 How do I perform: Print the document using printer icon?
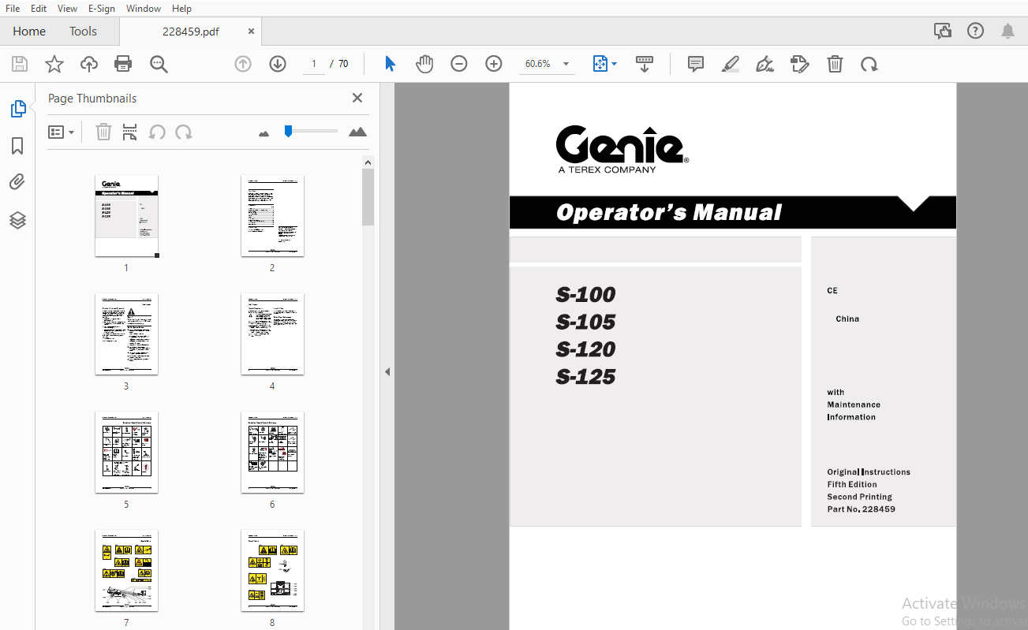(123, 64)
